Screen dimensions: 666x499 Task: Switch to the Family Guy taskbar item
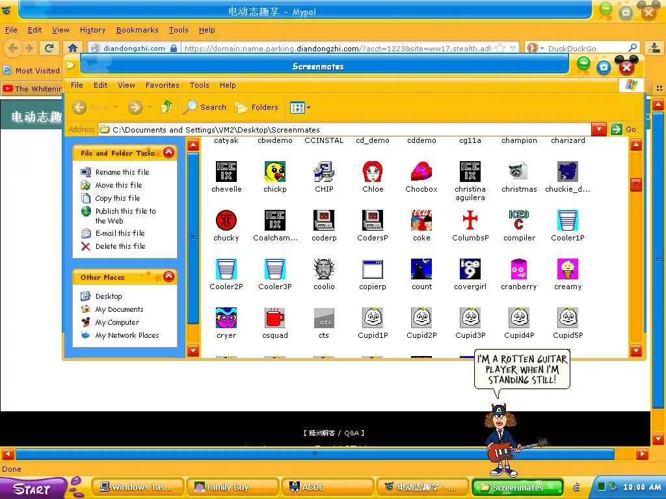232,487
